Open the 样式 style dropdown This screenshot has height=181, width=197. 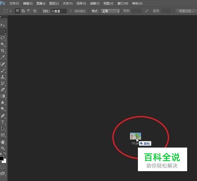point(110,11)
